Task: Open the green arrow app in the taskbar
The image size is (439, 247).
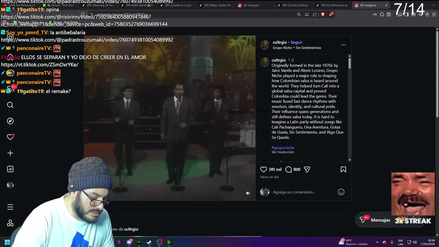Action: tap(169, 242)
